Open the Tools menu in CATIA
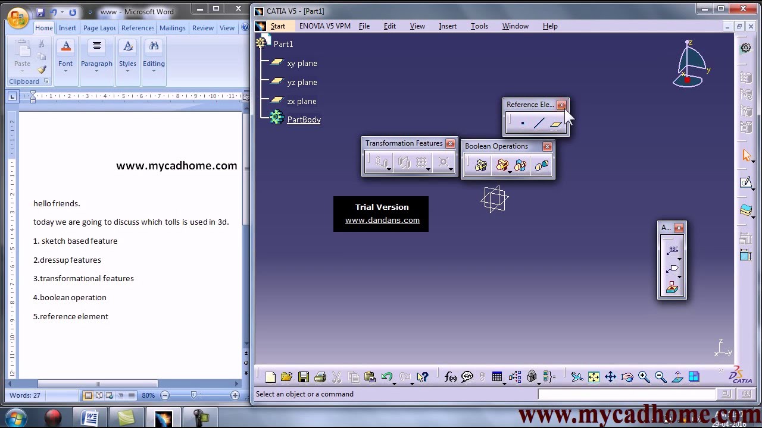 point(479,26)
